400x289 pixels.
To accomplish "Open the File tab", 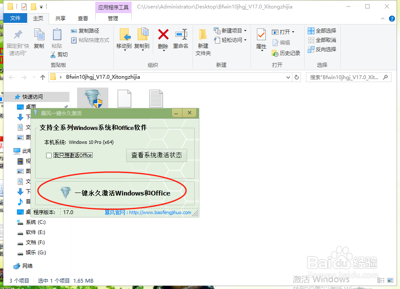I will (x=15, y=18).
